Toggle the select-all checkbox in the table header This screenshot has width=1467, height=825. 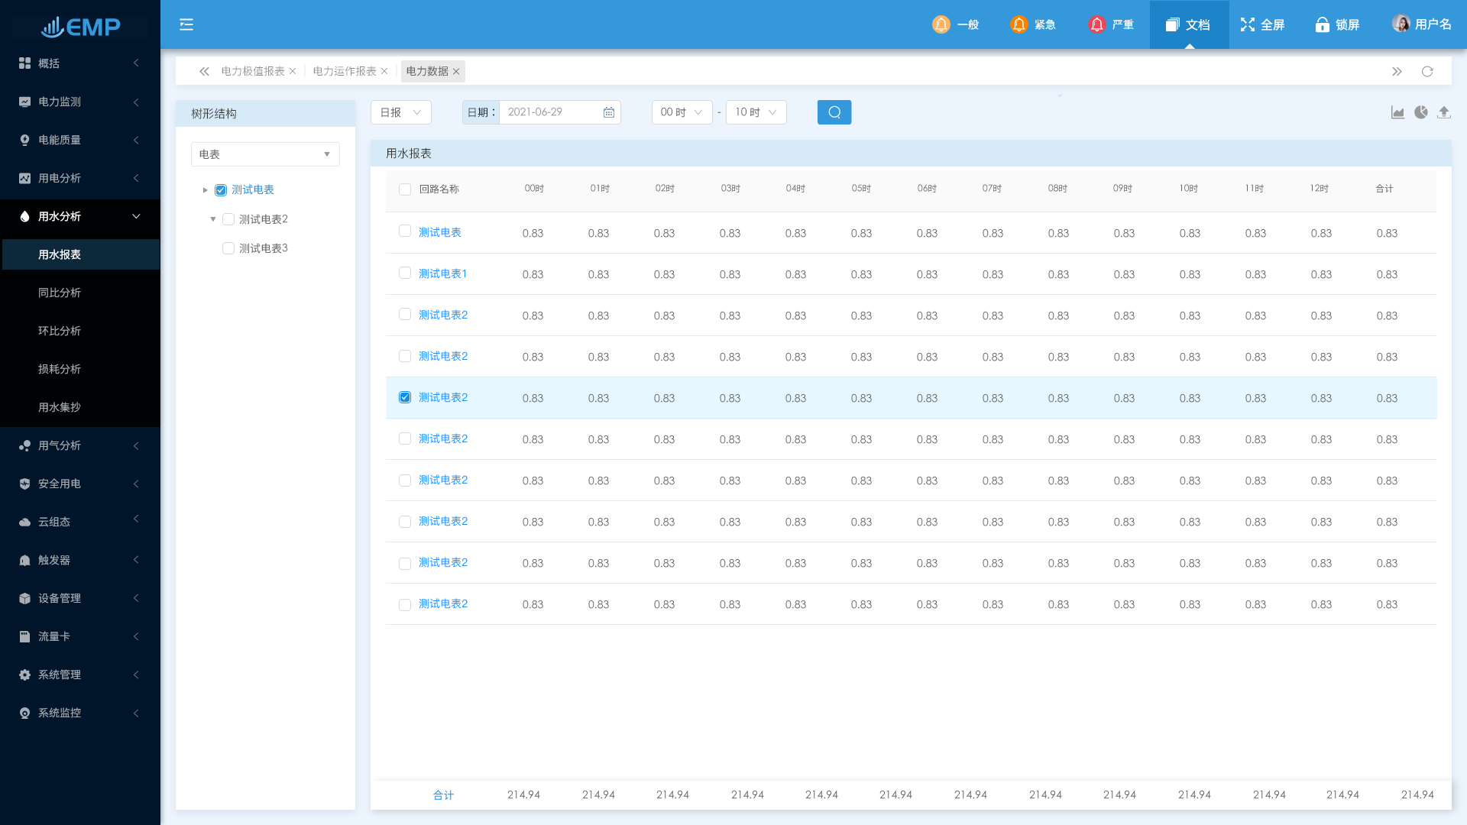405,189
